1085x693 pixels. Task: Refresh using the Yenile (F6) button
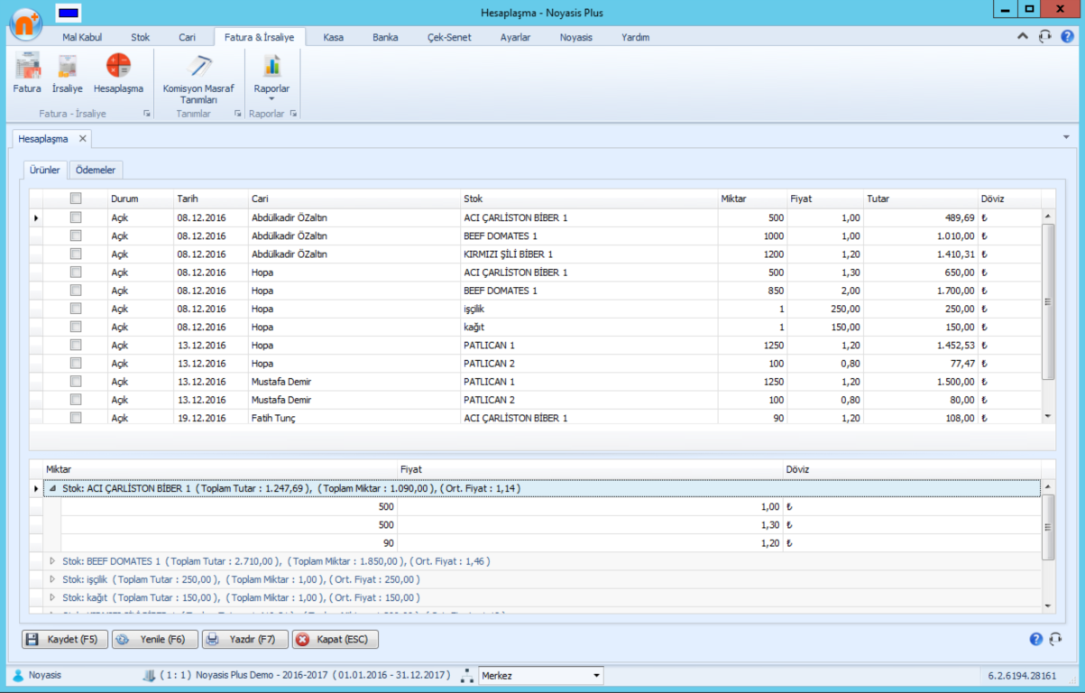click(155, 639)
